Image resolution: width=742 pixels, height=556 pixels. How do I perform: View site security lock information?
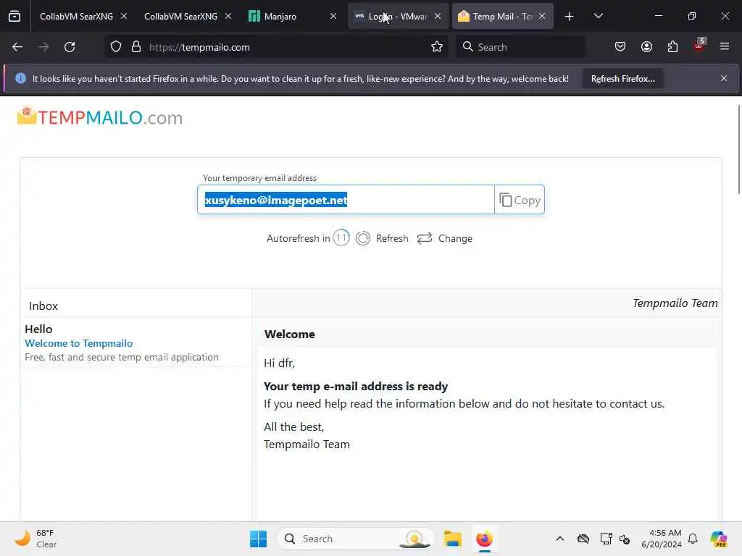point(136,47)
